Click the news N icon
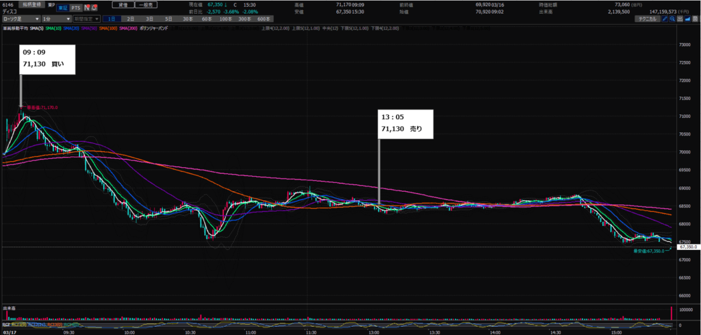Viewport: 701px width, 335px height. click(87, 8)
